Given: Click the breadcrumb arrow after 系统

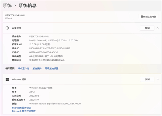Looking at the screenshot, I should 15,5.
